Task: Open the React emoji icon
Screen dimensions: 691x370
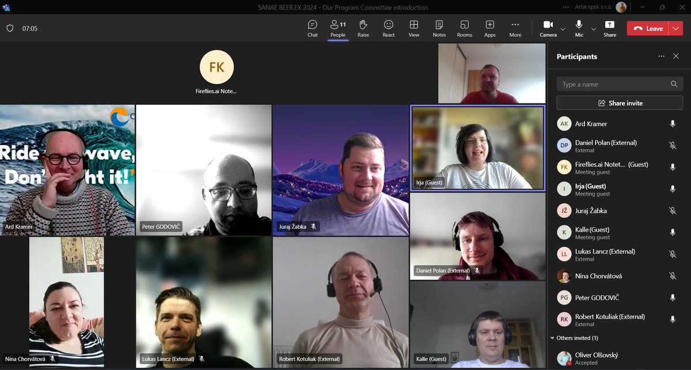Action: (x=388, y=28)
